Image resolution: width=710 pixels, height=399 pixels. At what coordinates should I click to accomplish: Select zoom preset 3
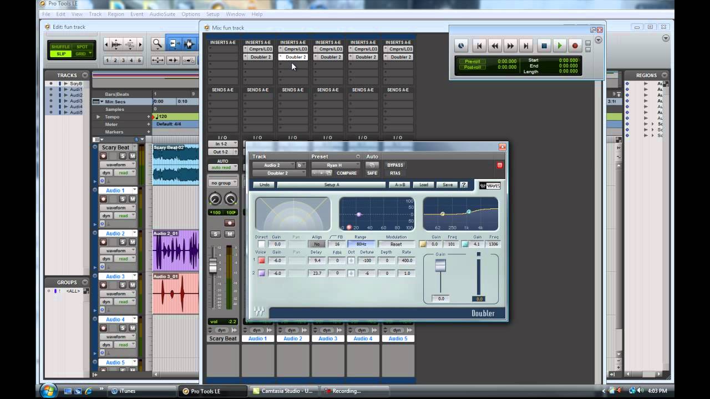click(x=123, y=60)
